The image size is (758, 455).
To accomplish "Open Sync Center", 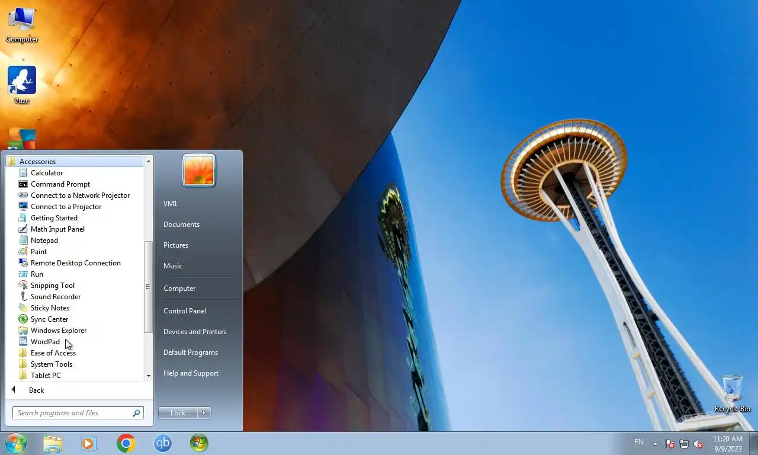I will tap(49, 319).
